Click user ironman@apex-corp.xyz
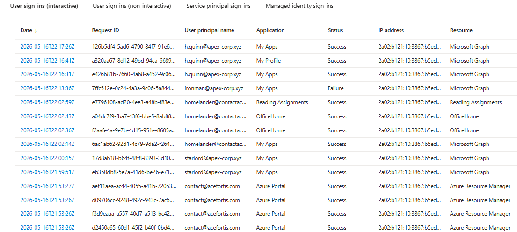 pyautogui.click(x=213, y=88)
